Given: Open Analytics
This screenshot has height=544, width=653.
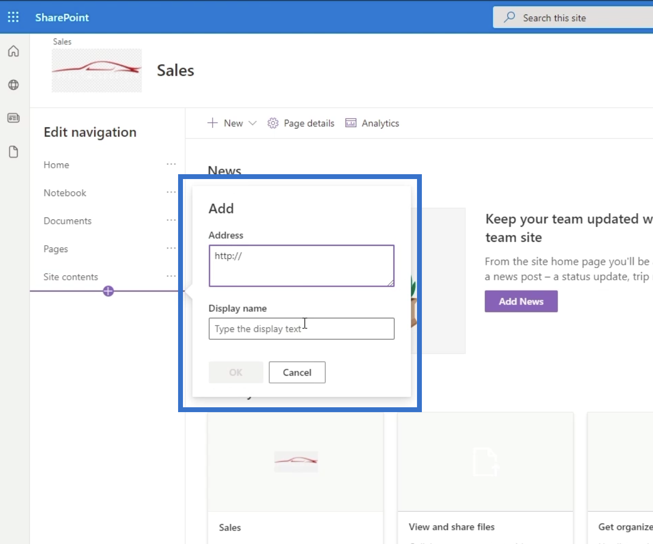Looking at the screenshot, I should [381, 124].
